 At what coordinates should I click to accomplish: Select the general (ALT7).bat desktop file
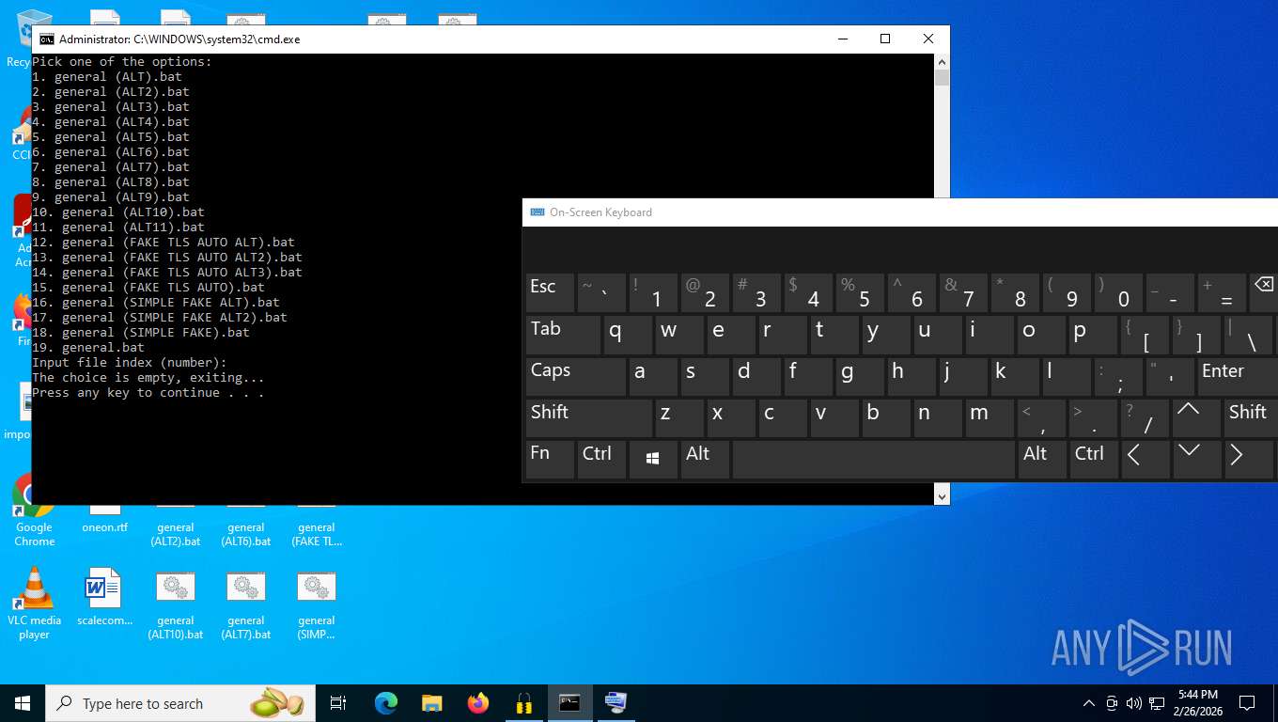coord(246,604)
